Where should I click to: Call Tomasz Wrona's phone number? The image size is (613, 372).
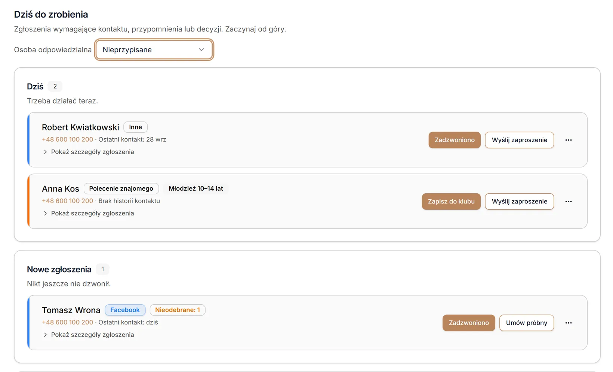point(68,322)
